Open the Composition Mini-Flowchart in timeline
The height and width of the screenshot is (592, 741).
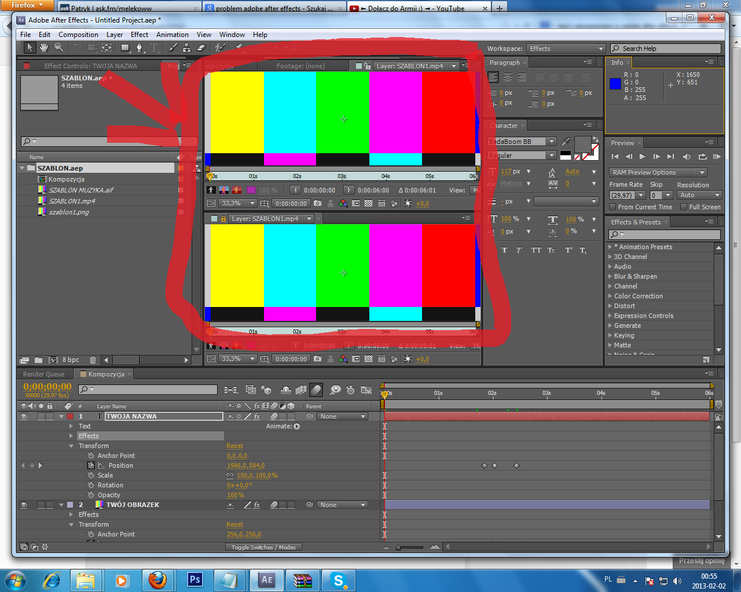tap(230, 390)
